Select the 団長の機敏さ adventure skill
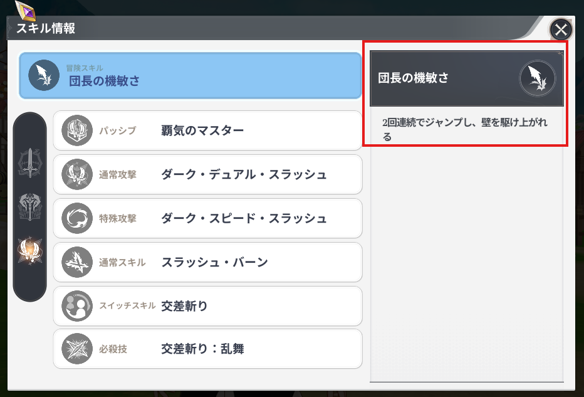Image resolution: width=584 pixels, height=397 pixels. tap(190, 76)
